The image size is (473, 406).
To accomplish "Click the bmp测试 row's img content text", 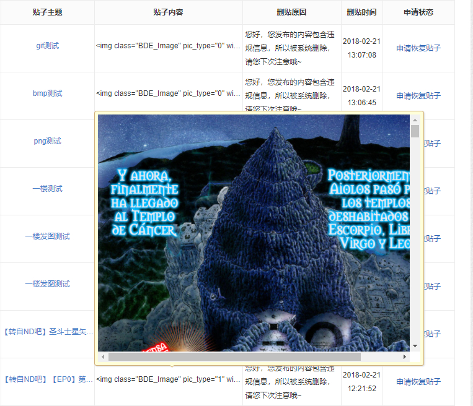I will (x=168, y=93).
